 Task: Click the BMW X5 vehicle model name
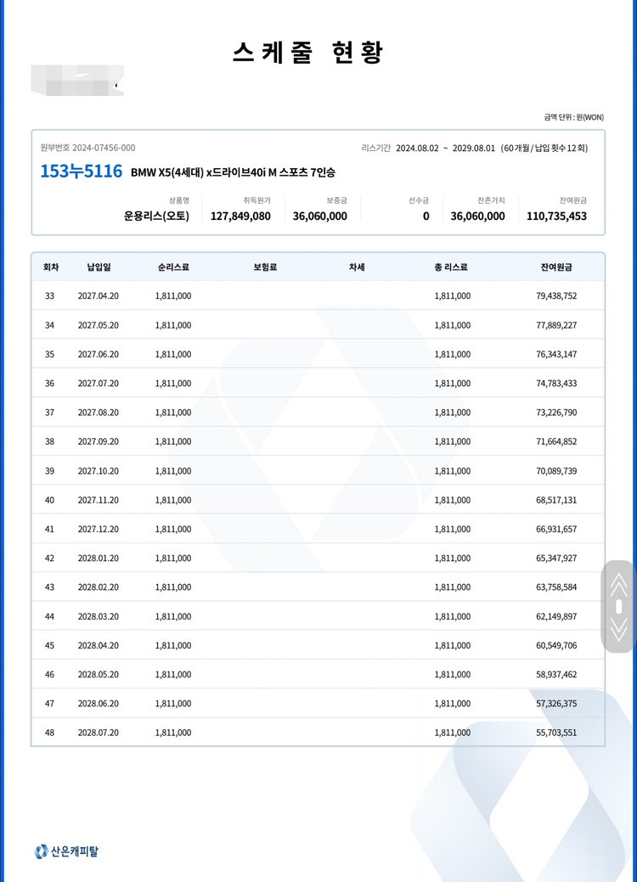coord(233,172)
